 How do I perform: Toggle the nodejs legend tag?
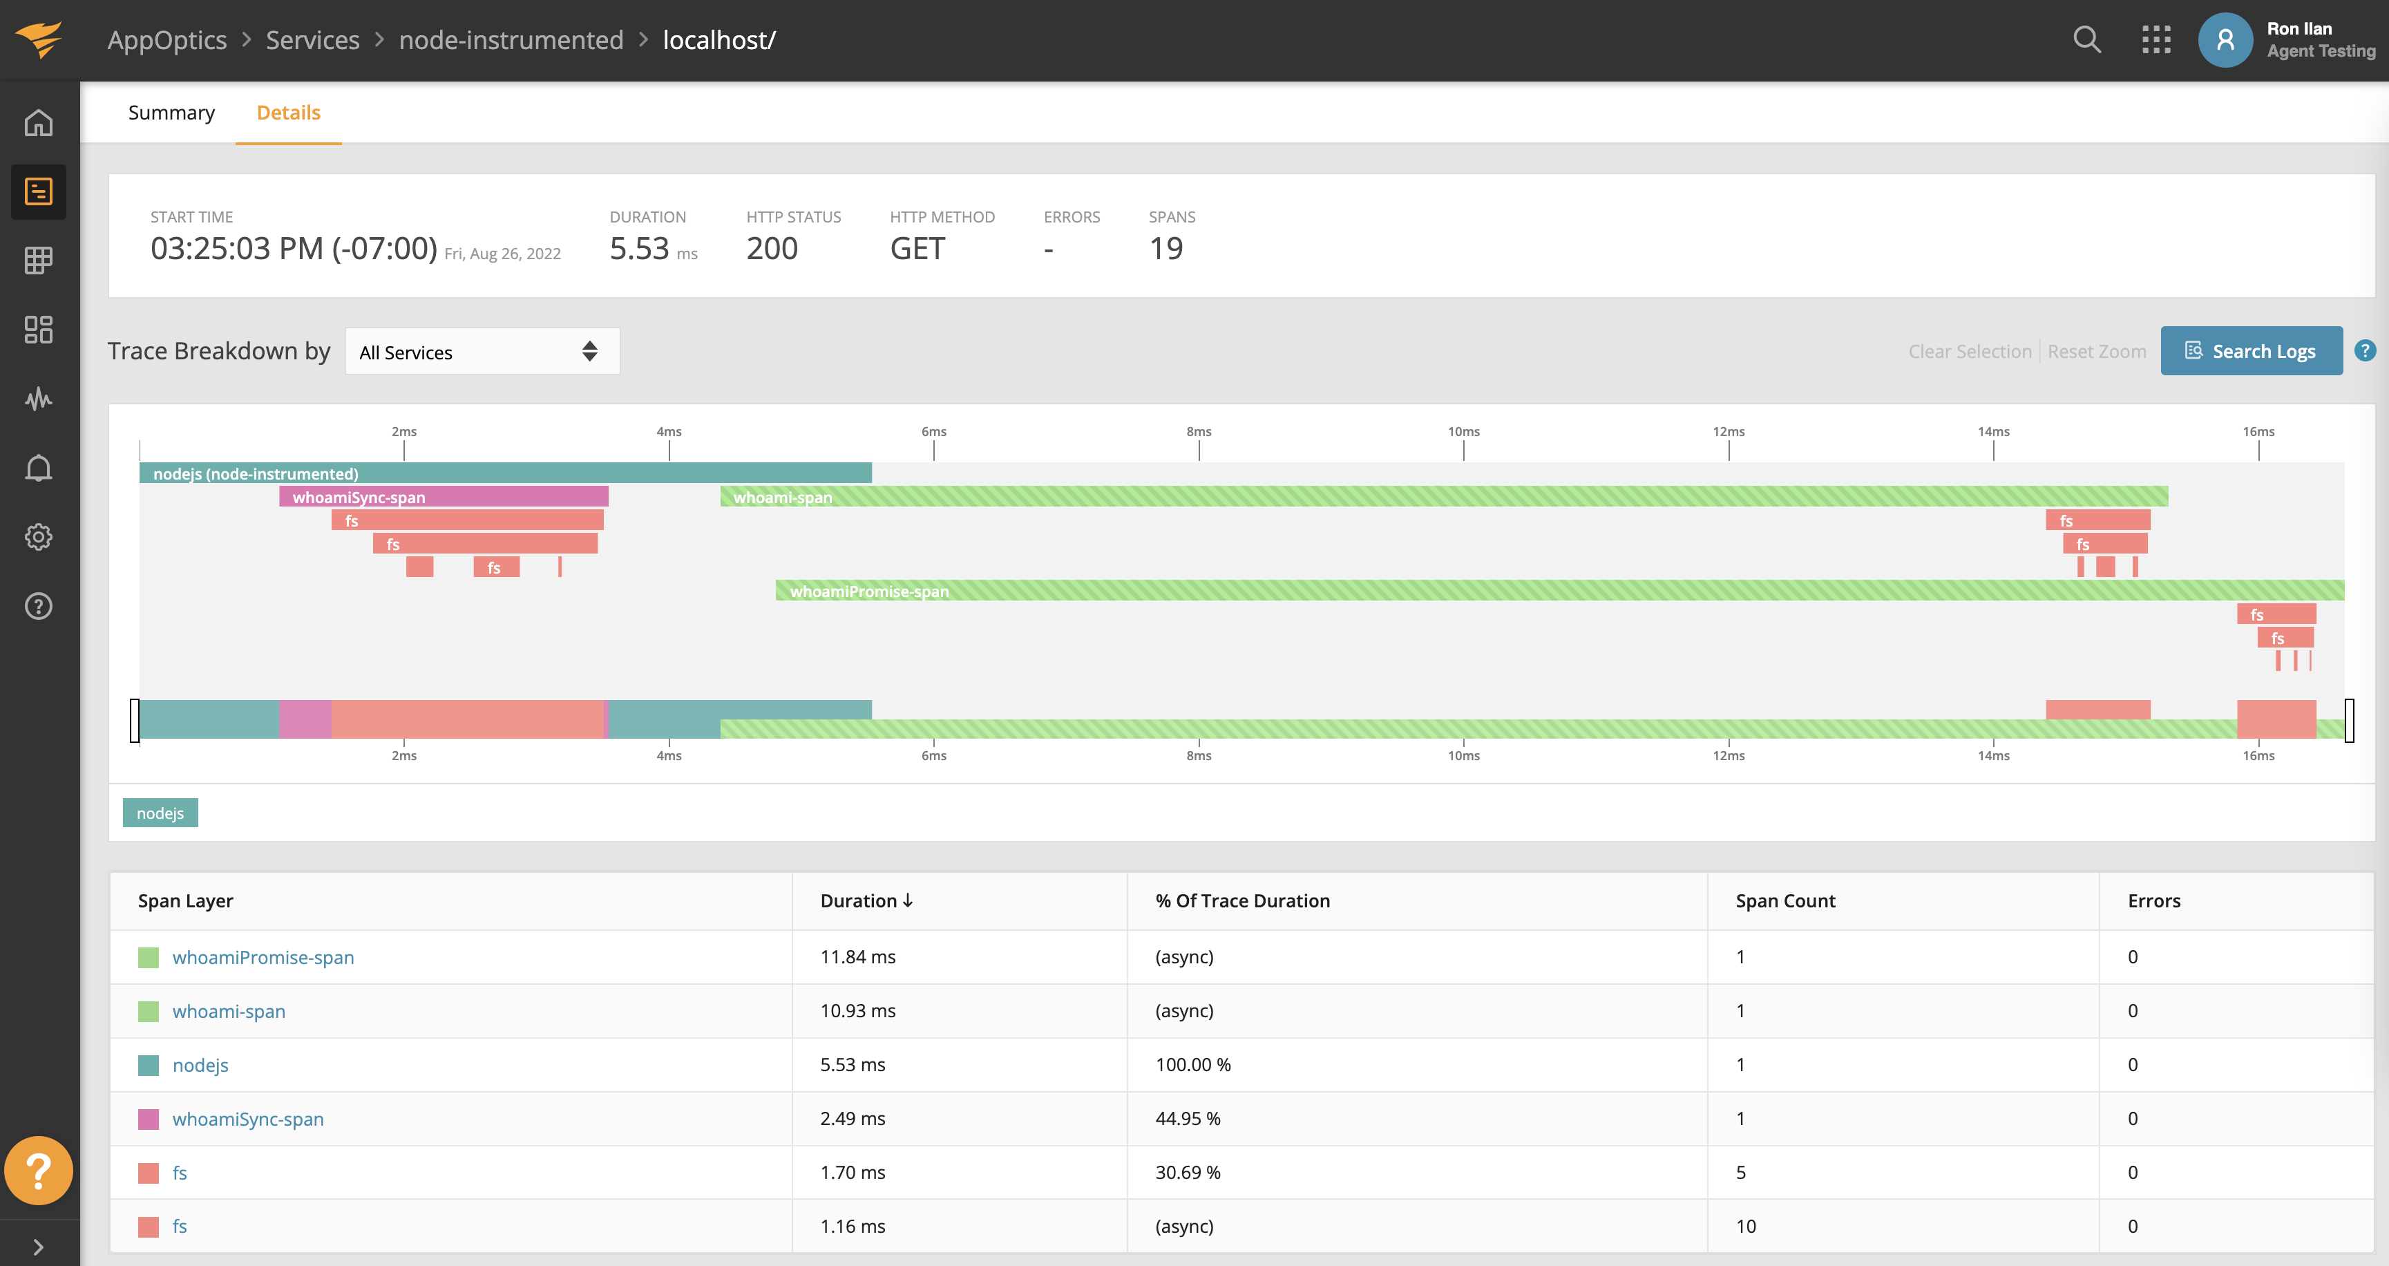[160, 813]
